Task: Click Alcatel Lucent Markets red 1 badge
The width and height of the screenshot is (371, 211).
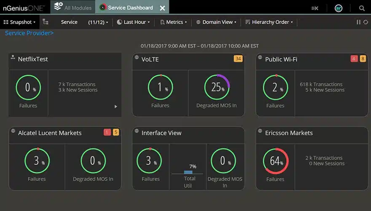Action: click(x=107, y=132)
